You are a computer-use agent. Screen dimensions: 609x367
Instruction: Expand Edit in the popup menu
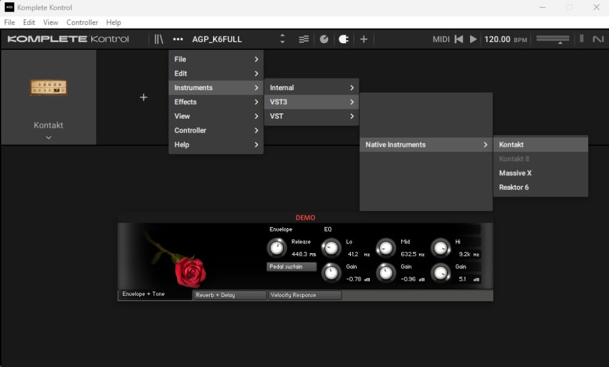[x=216, y=73]
